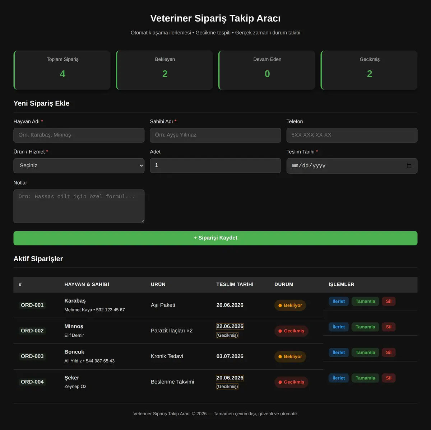Viewport: 431px width, 430px height.
Task: Click the Gecikmiş status badge for ORD-004
Action: tap(291, 382)
